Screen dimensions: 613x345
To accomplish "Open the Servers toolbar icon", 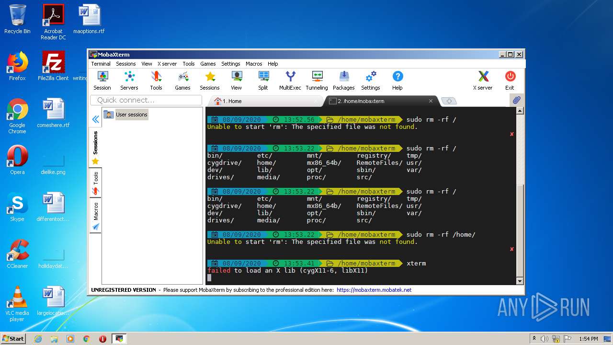I will 129,80.
